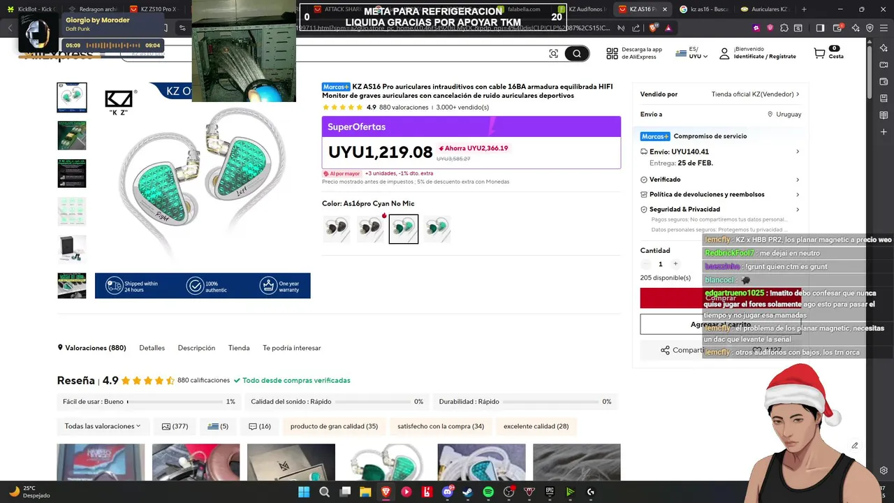Switch to the KZ ZS10 Pro X browser tab
894x503 pixels.
tap(155, 9)
